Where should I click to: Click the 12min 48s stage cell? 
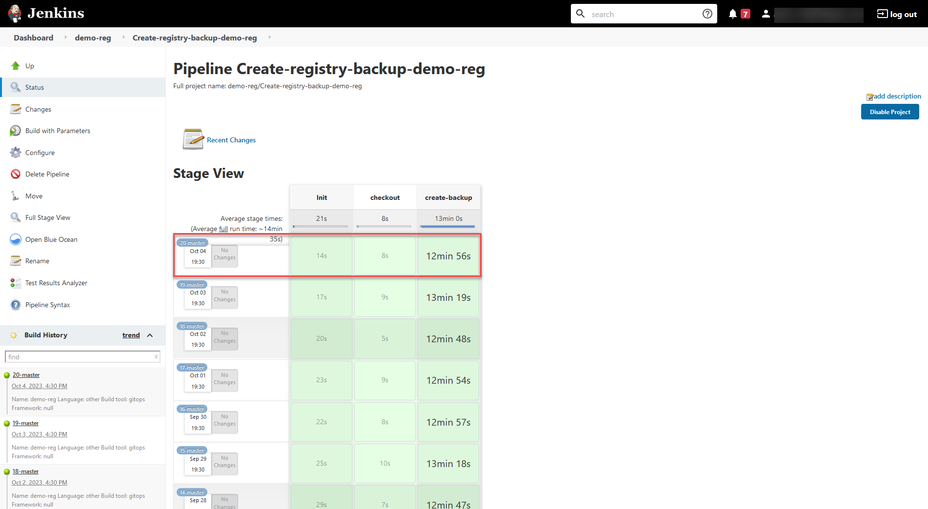coord(448,339)
